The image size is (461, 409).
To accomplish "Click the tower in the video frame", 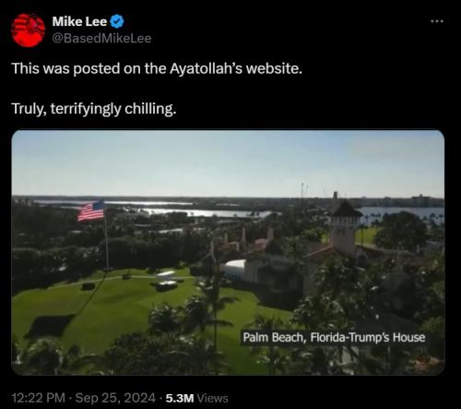I will (345, 226).
